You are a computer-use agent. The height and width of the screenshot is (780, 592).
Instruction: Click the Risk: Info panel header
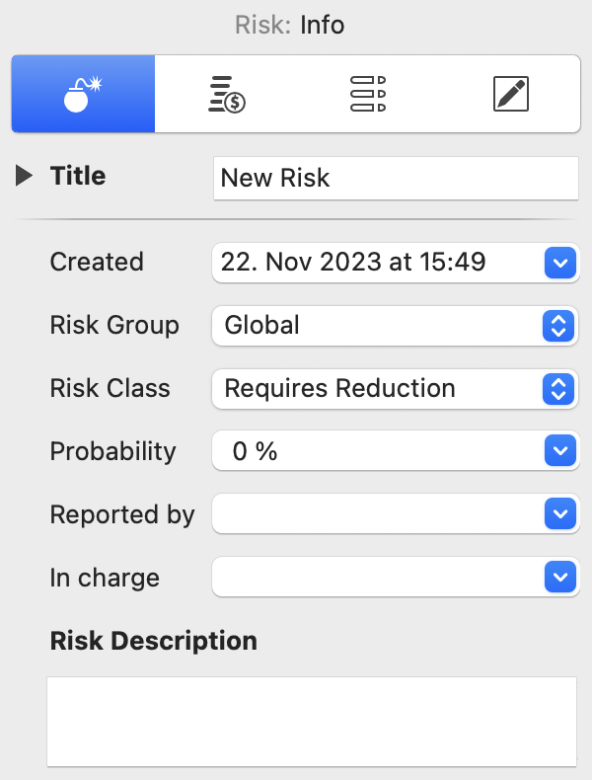coord(290,25)
